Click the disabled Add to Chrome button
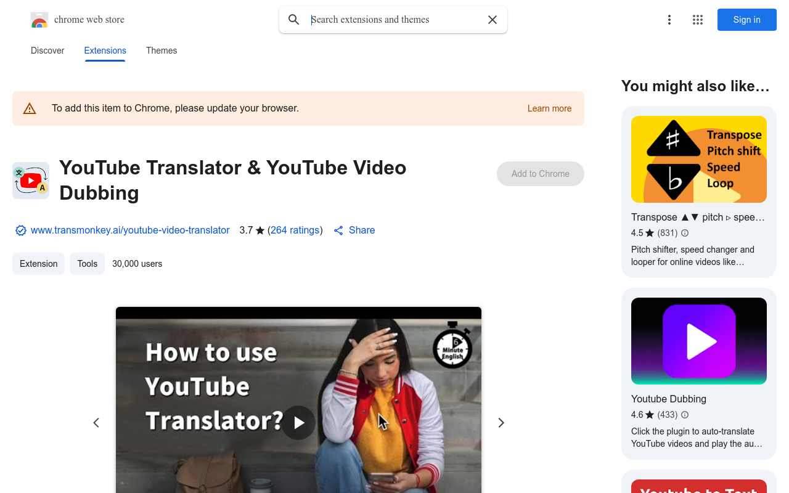This screenshot has height=493, width=789. click(x=541, y=174)
